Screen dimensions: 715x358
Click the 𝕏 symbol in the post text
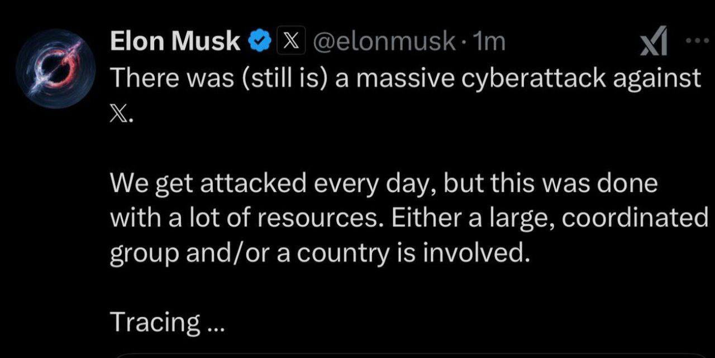pyautogui.click(x=120, y=115)
